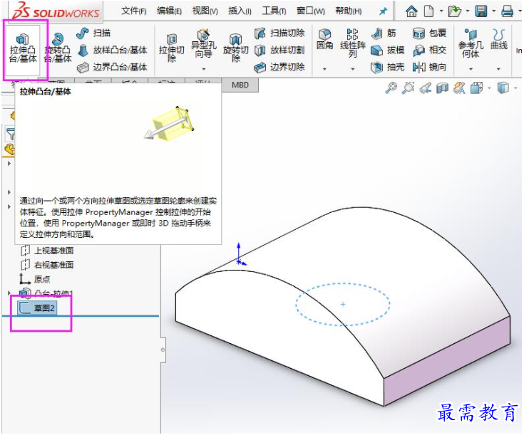524x435 pixels.
Task: Open the View Orientation dropdown arrow
Action: pos(489,88)
